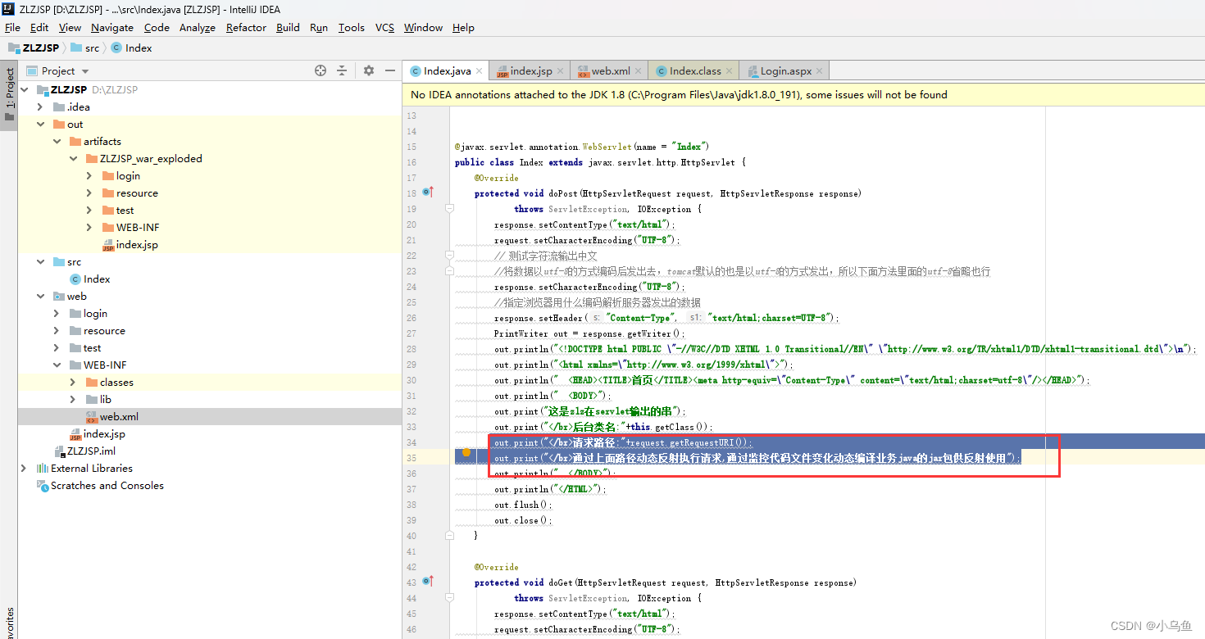Image resolution: width=1205 pixels, height=639 pixels.
Task: Open Project panel settings gear
Action: coord(369,71)
